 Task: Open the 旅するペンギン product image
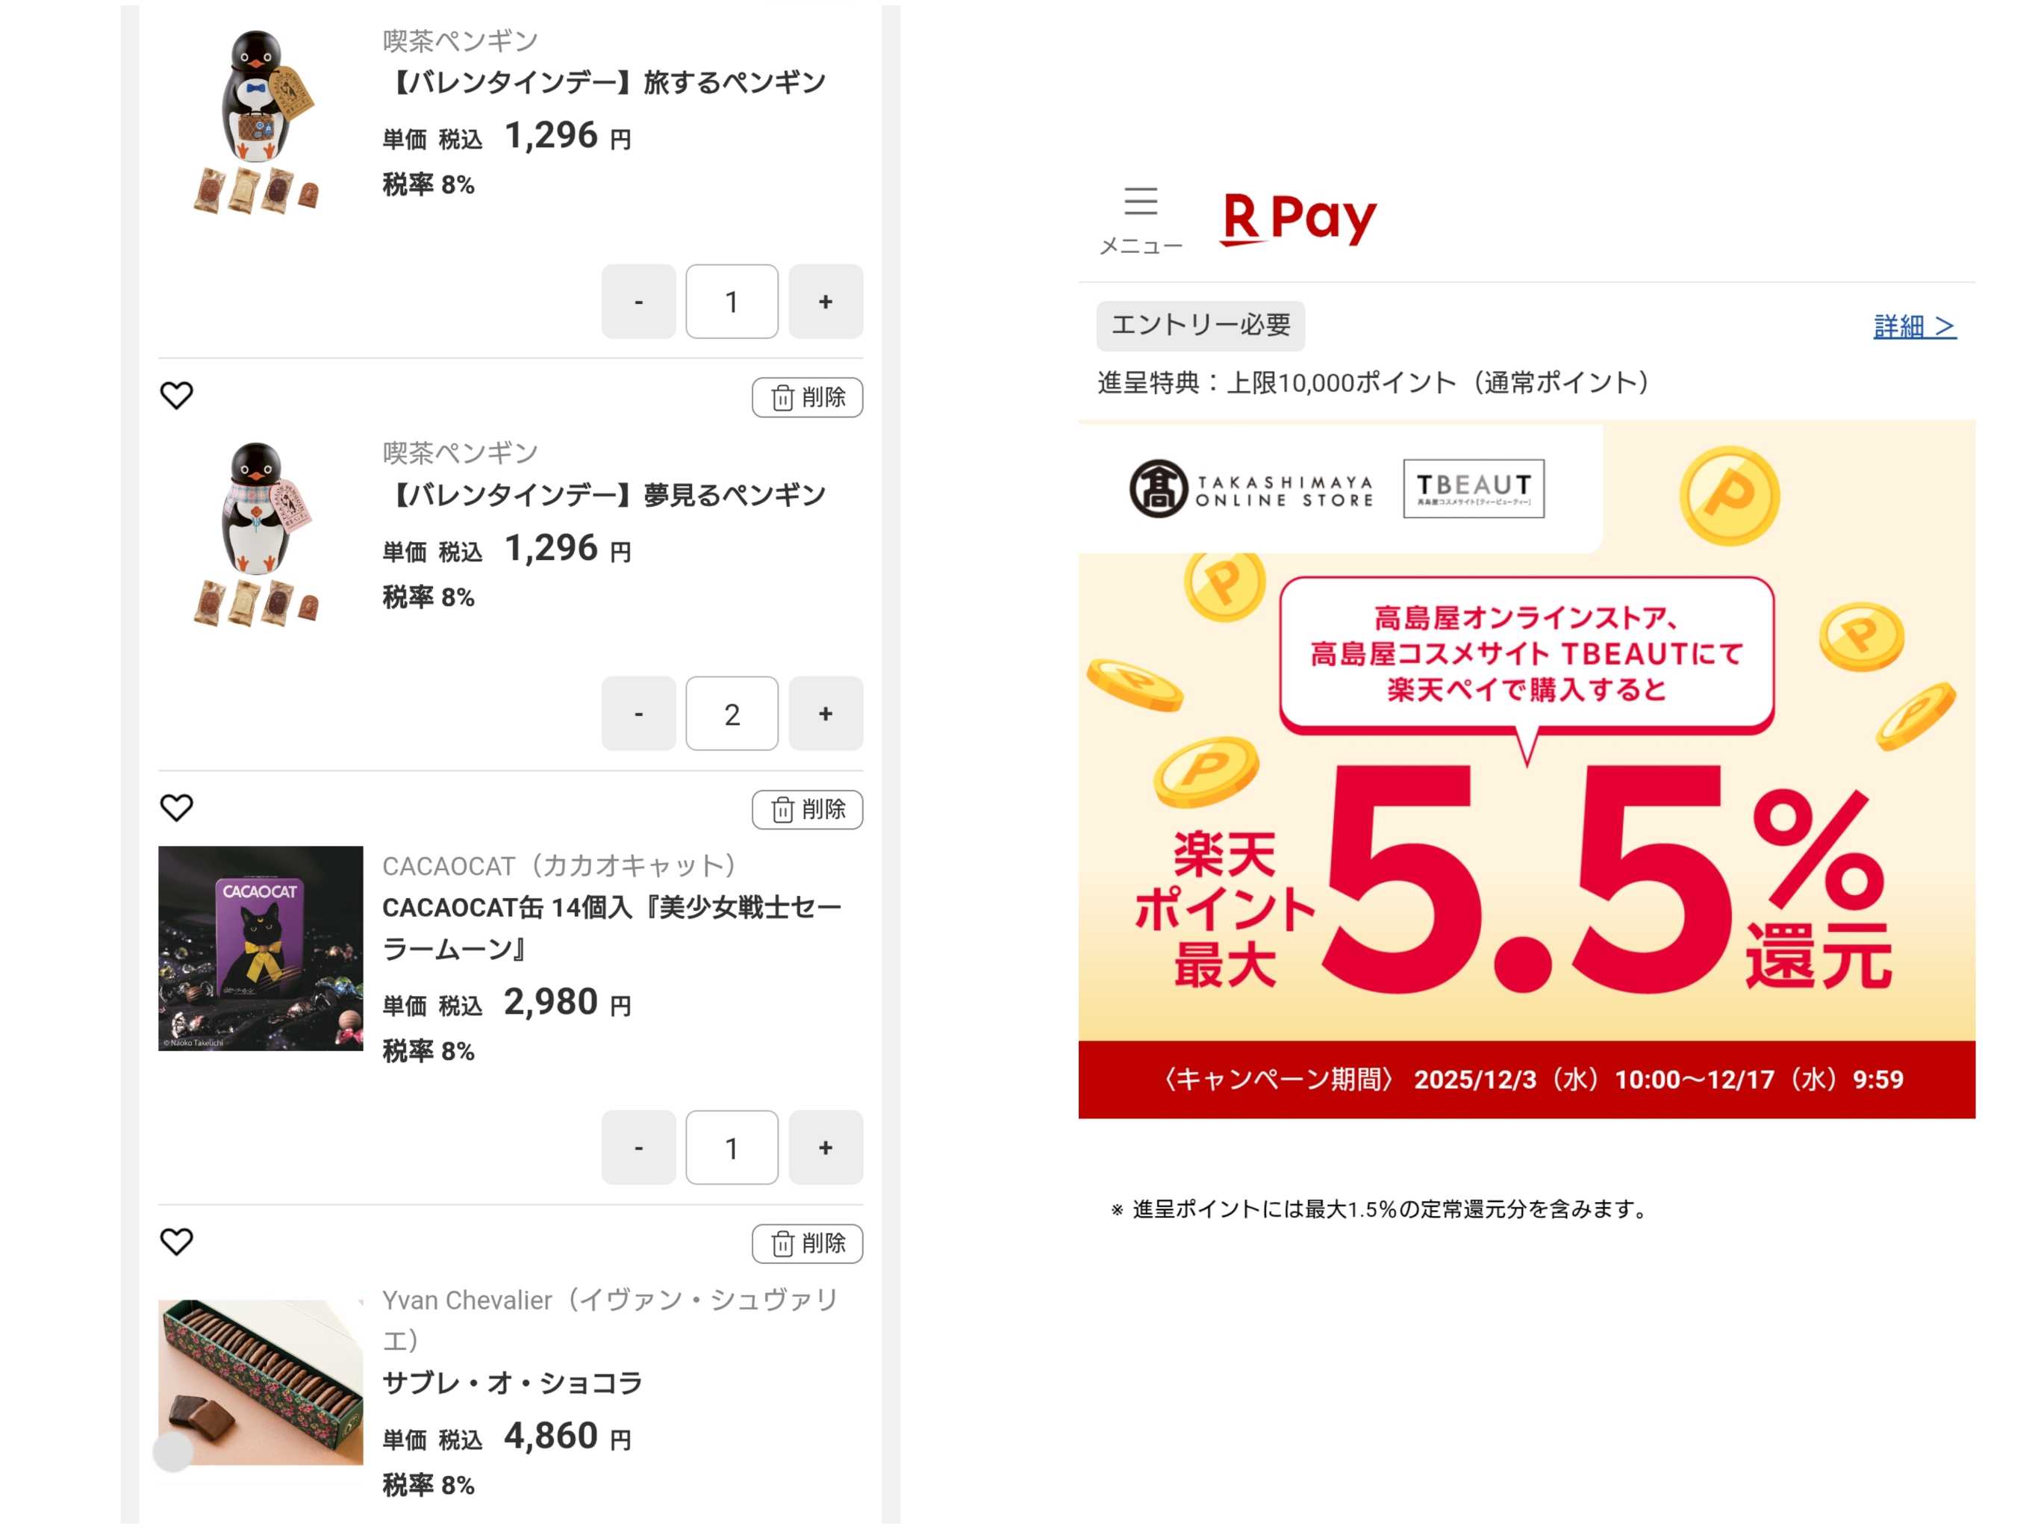pos(256,121)
